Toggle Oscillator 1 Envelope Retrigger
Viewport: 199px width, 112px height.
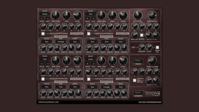click(43, 34)
